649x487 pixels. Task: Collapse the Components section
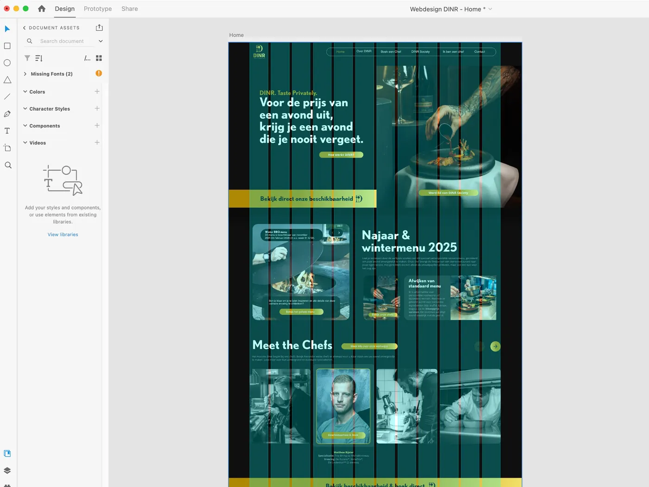click(x=25, y=126)
